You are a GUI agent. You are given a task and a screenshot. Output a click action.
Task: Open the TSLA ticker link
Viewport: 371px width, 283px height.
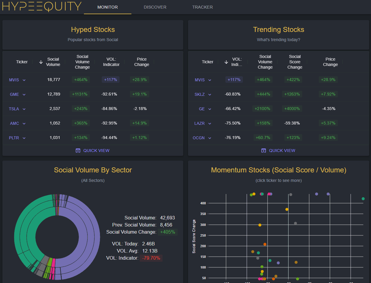[14, 109]
